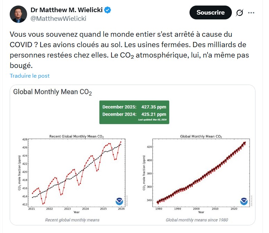This screenshot has height=233, width=269.
Task: Click the blue verified badge
Action: tap(108, 10)
